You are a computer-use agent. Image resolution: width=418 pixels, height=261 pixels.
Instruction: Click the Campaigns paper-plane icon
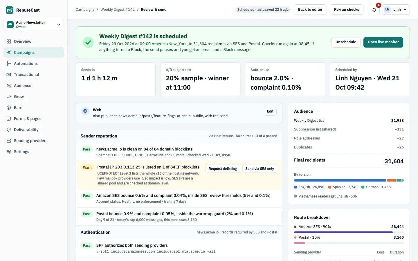click(x=9, y=52)
